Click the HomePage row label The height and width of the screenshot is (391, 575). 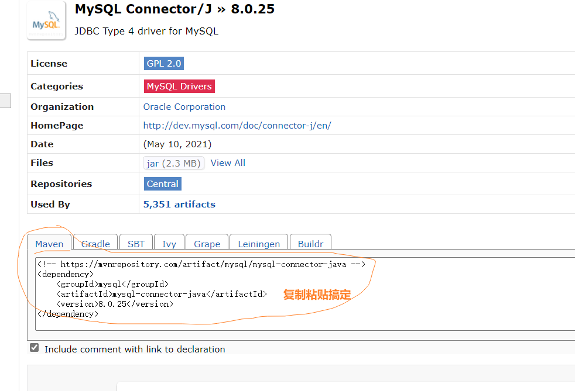(x=57, y=126)
